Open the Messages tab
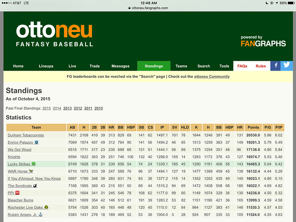The width and height of the screenshot is (296, 222). (x=120, y=66)
